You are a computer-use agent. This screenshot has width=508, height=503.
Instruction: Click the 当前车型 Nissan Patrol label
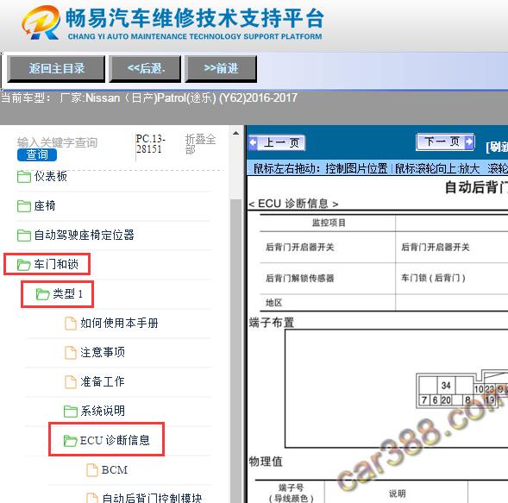tap(149, 97)
